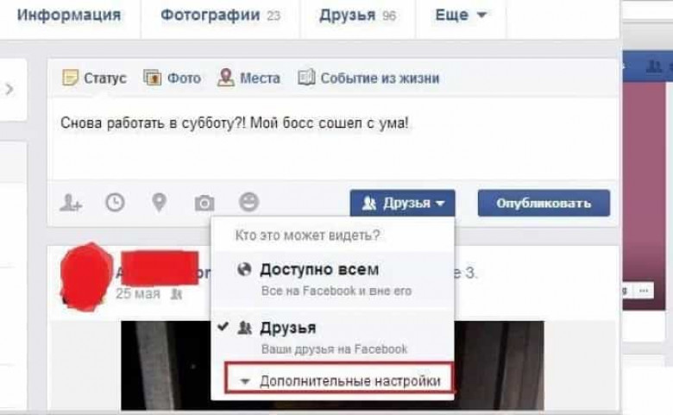This screenshot has width=673, height=415.
Task: Add location with pin icon
Action: tap(160, 203)
